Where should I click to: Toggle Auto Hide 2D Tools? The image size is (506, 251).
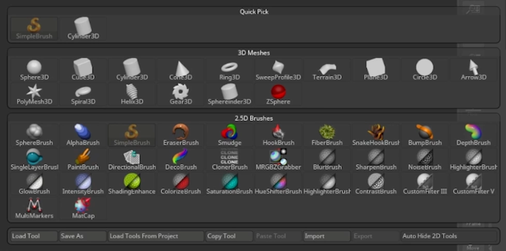click(x=449, y=236)
